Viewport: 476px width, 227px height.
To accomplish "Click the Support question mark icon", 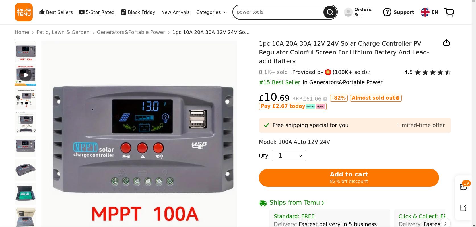I will point(387,12).
